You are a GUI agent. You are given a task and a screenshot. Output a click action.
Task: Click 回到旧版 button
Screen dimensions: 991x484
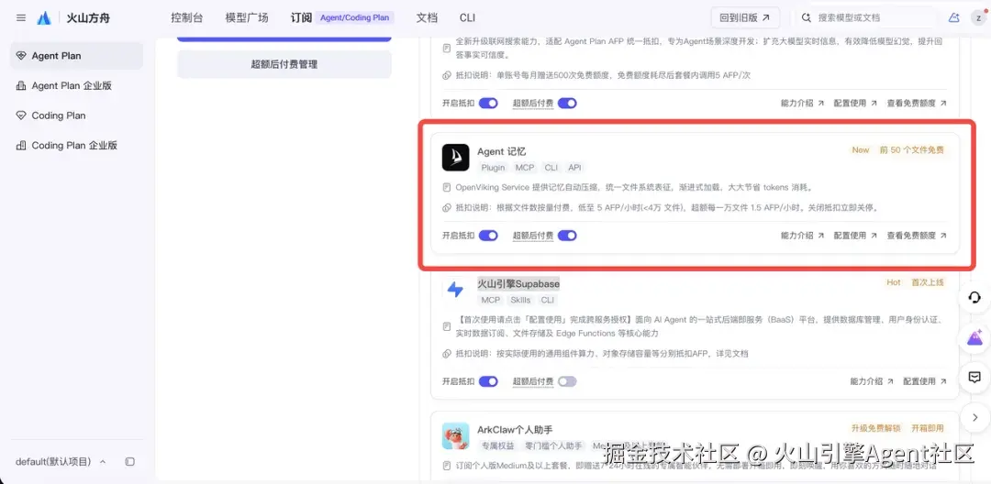pos(745,17)
